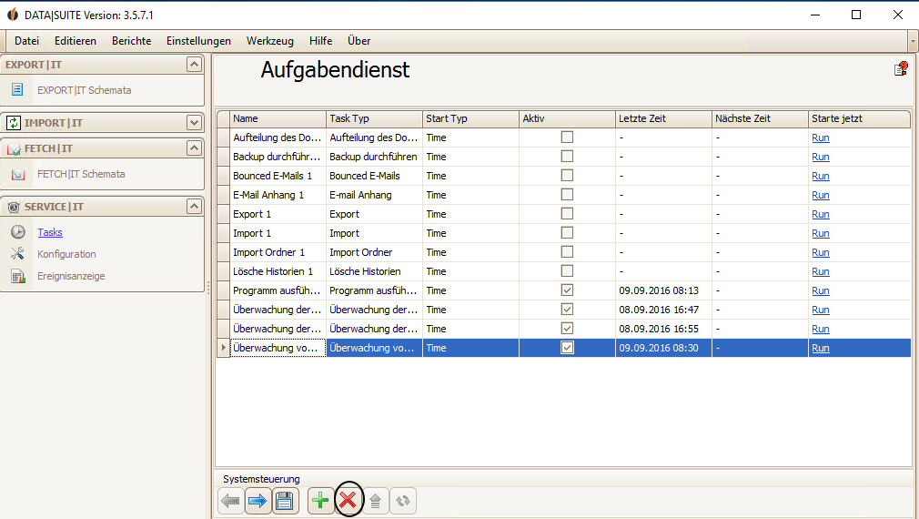The image size is (919, 519).
Task: Tick the Aktiv box for E-Mail Anhang 1
Action: [567, 195]
